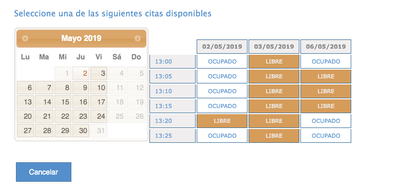Select day 13 in the calendar

pos(26,102)
